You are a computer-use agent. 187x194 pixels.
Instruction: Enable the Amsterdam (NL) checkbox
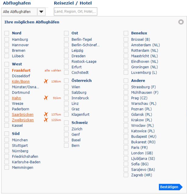coord(126,45)
